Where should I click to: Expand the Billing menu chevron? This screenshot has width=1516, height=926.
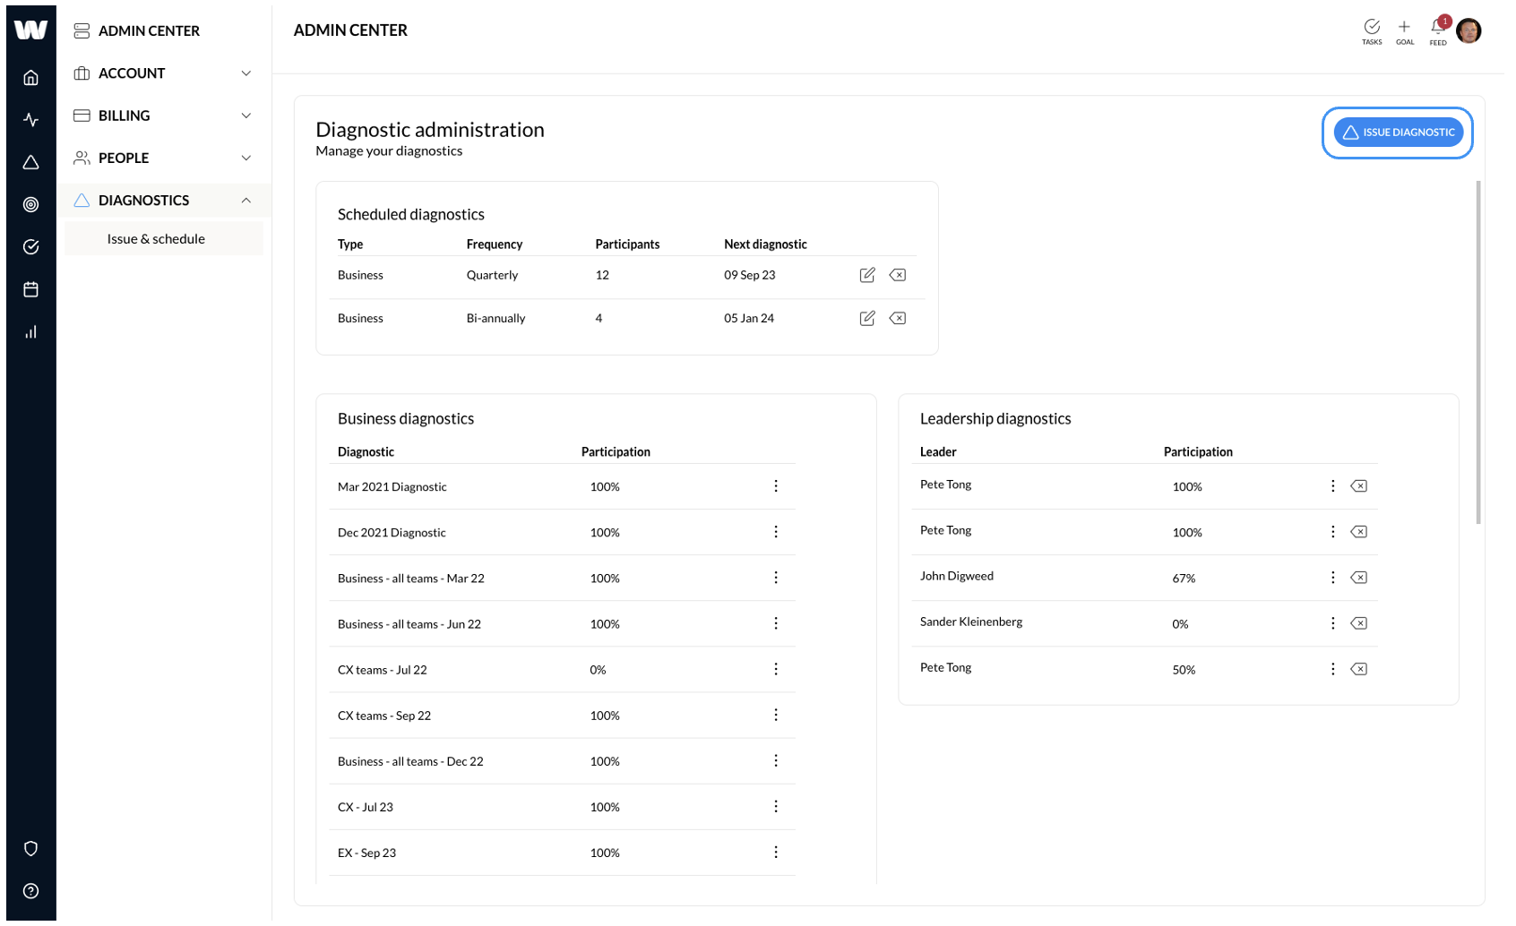[246, 116]
